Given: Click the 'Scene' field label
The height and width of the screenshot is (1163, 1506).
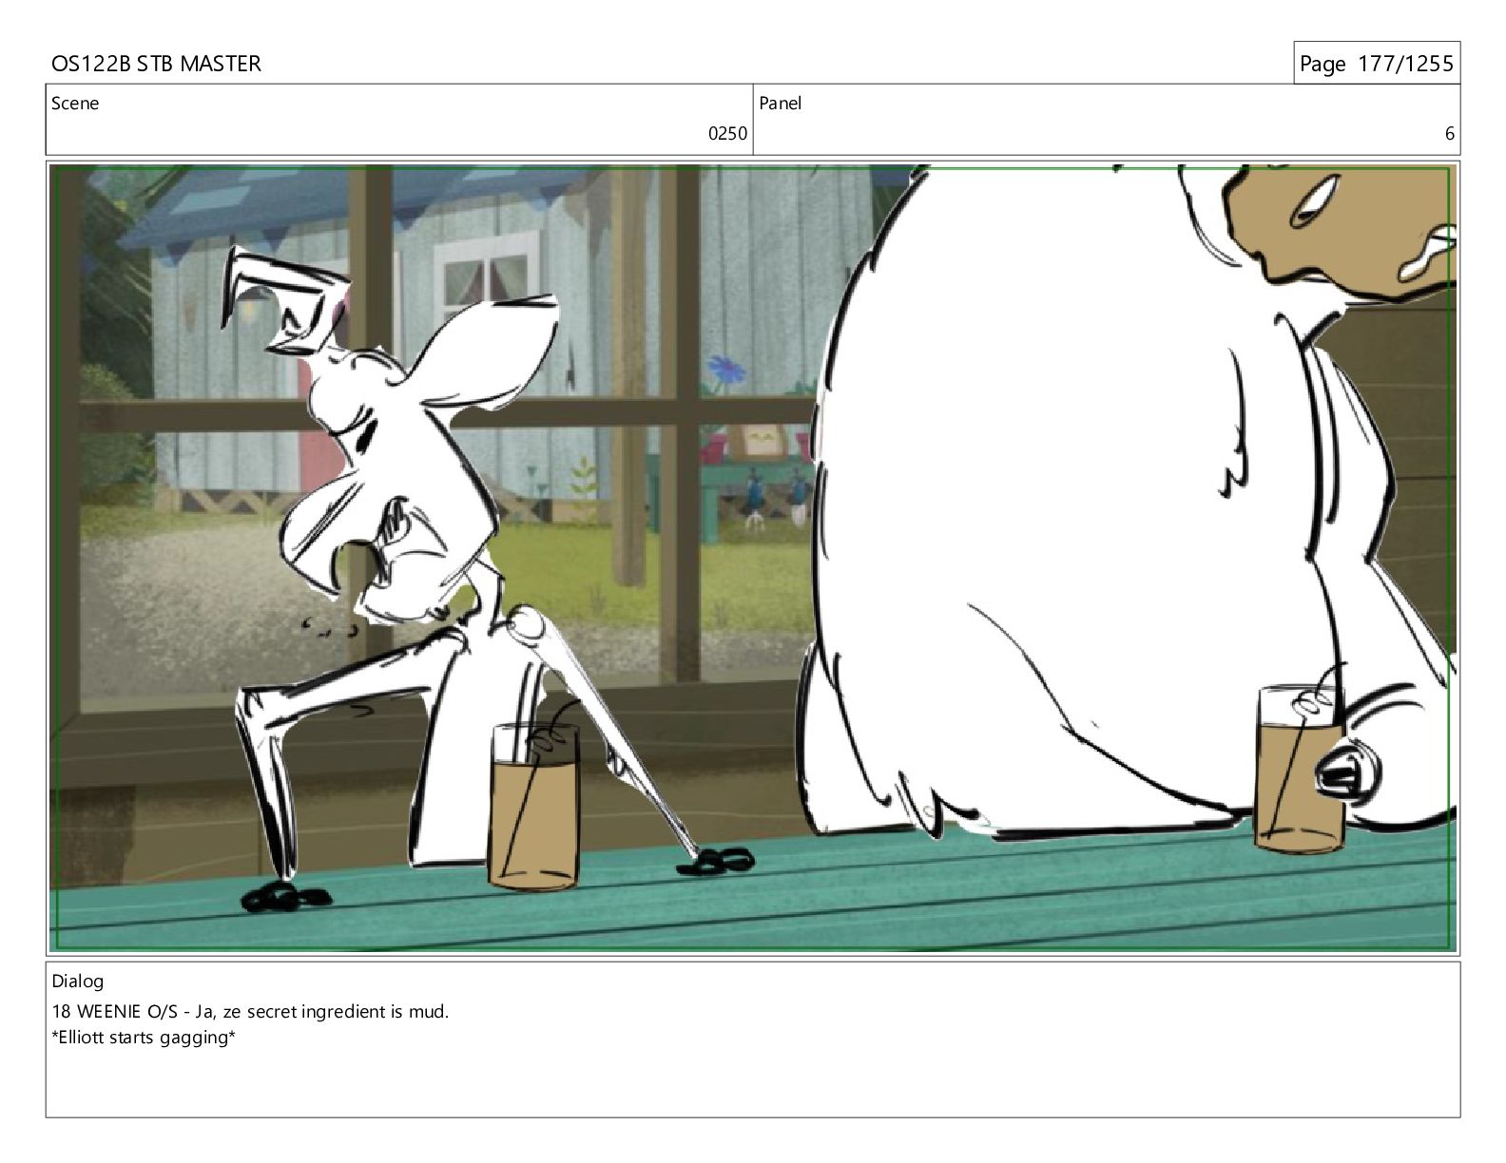Looking at the screenshot, I should [75, 104].
